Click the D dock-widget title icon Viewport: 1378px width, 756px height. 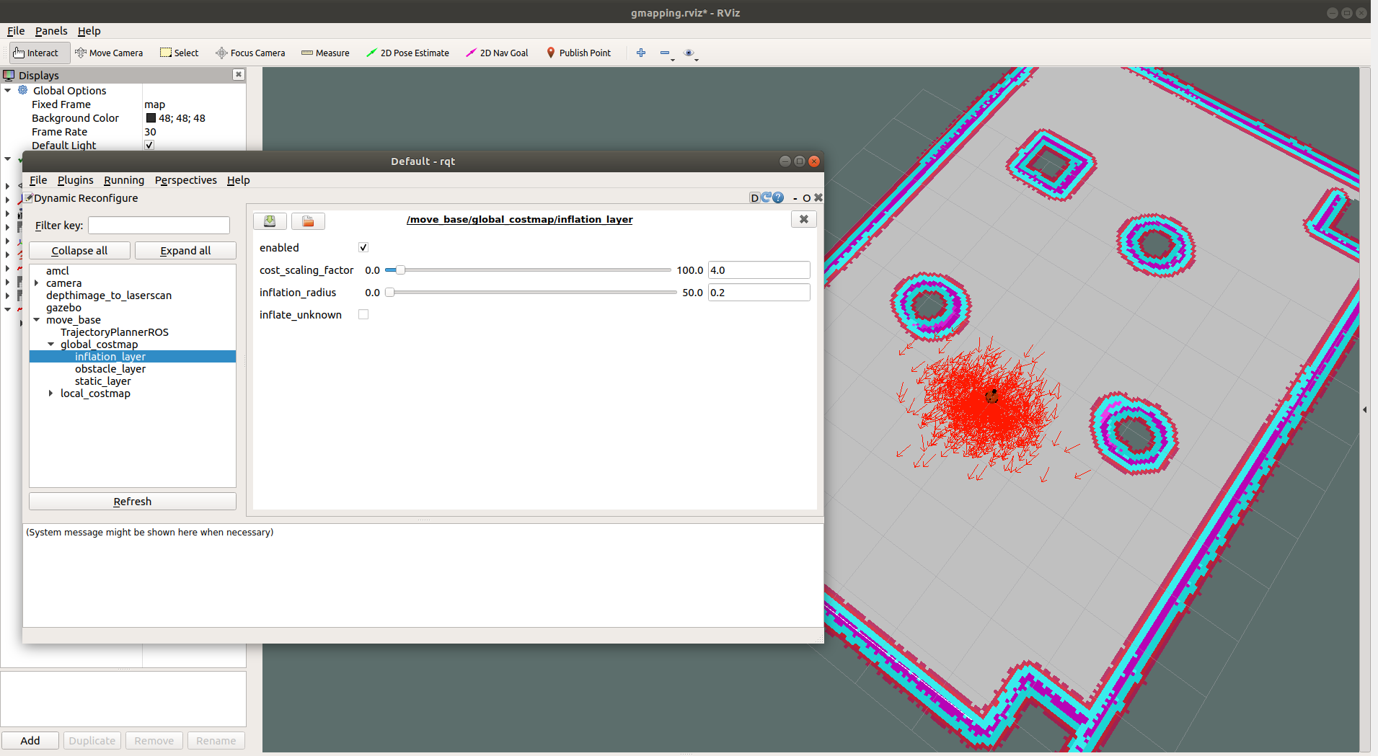pos(755,197)
